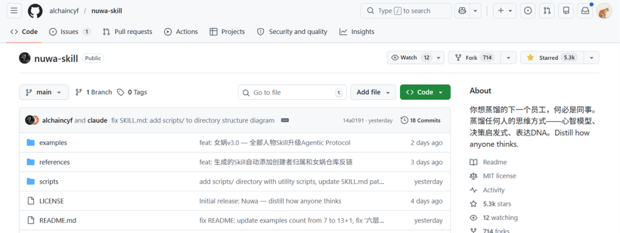Open the notifications inbox icon
620x233 pixels.
(585, 11)
